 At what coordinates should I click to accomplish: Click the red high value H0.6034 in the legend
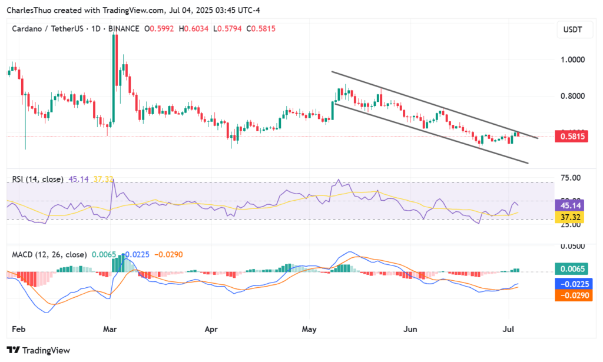[195, 28]
